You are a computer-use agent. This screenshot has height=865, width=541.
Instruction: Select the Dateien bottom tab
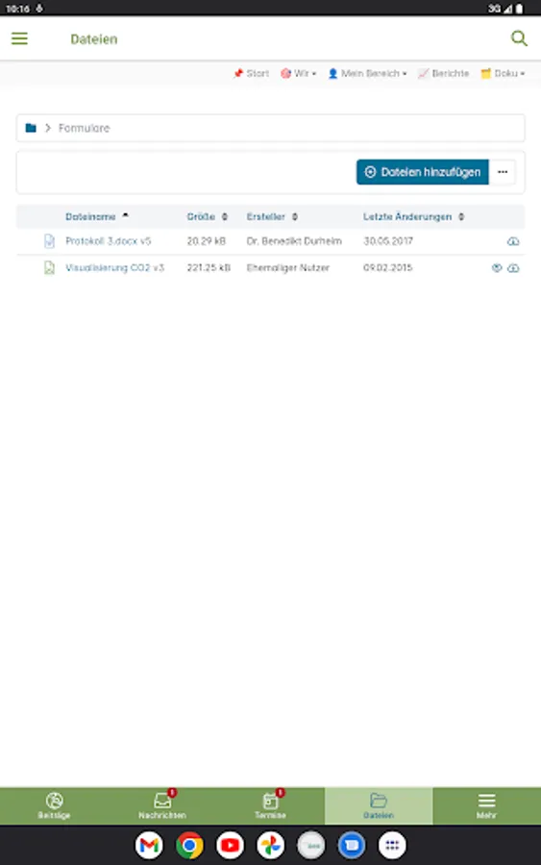(379, 806)
